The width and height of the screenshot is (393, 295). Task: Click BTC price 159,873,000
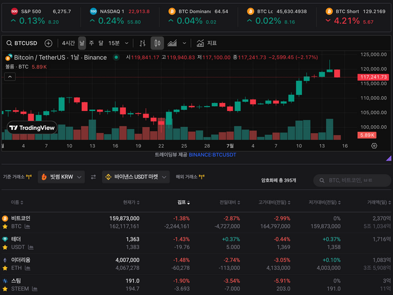coord(124,218)
